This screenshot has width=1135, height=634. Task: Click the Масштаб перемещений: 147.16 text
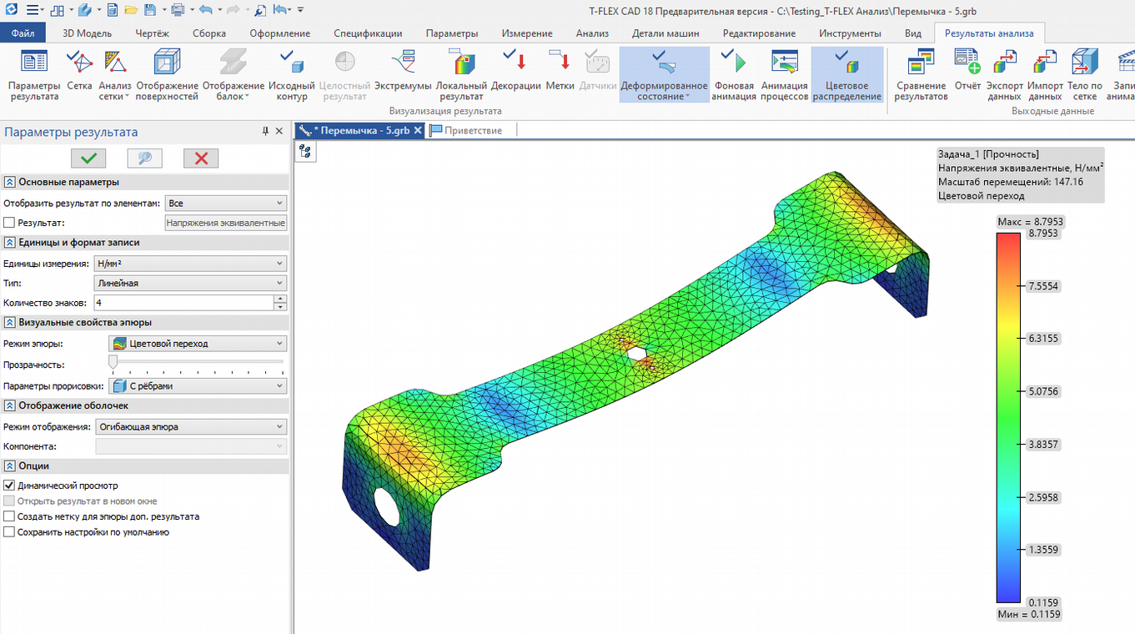coord(1010,181)
